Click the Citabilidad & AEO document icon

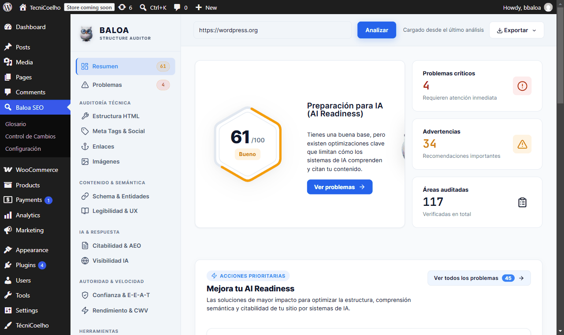85,246
